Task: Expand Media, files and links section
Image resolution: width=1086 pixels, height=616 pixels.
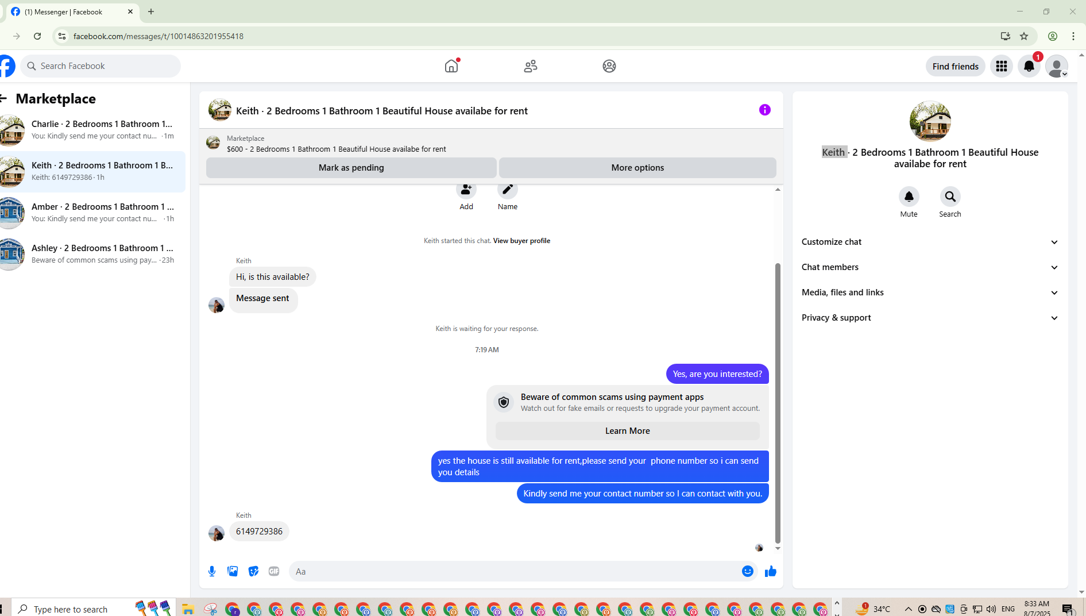Action: click(x=930, y=292)
